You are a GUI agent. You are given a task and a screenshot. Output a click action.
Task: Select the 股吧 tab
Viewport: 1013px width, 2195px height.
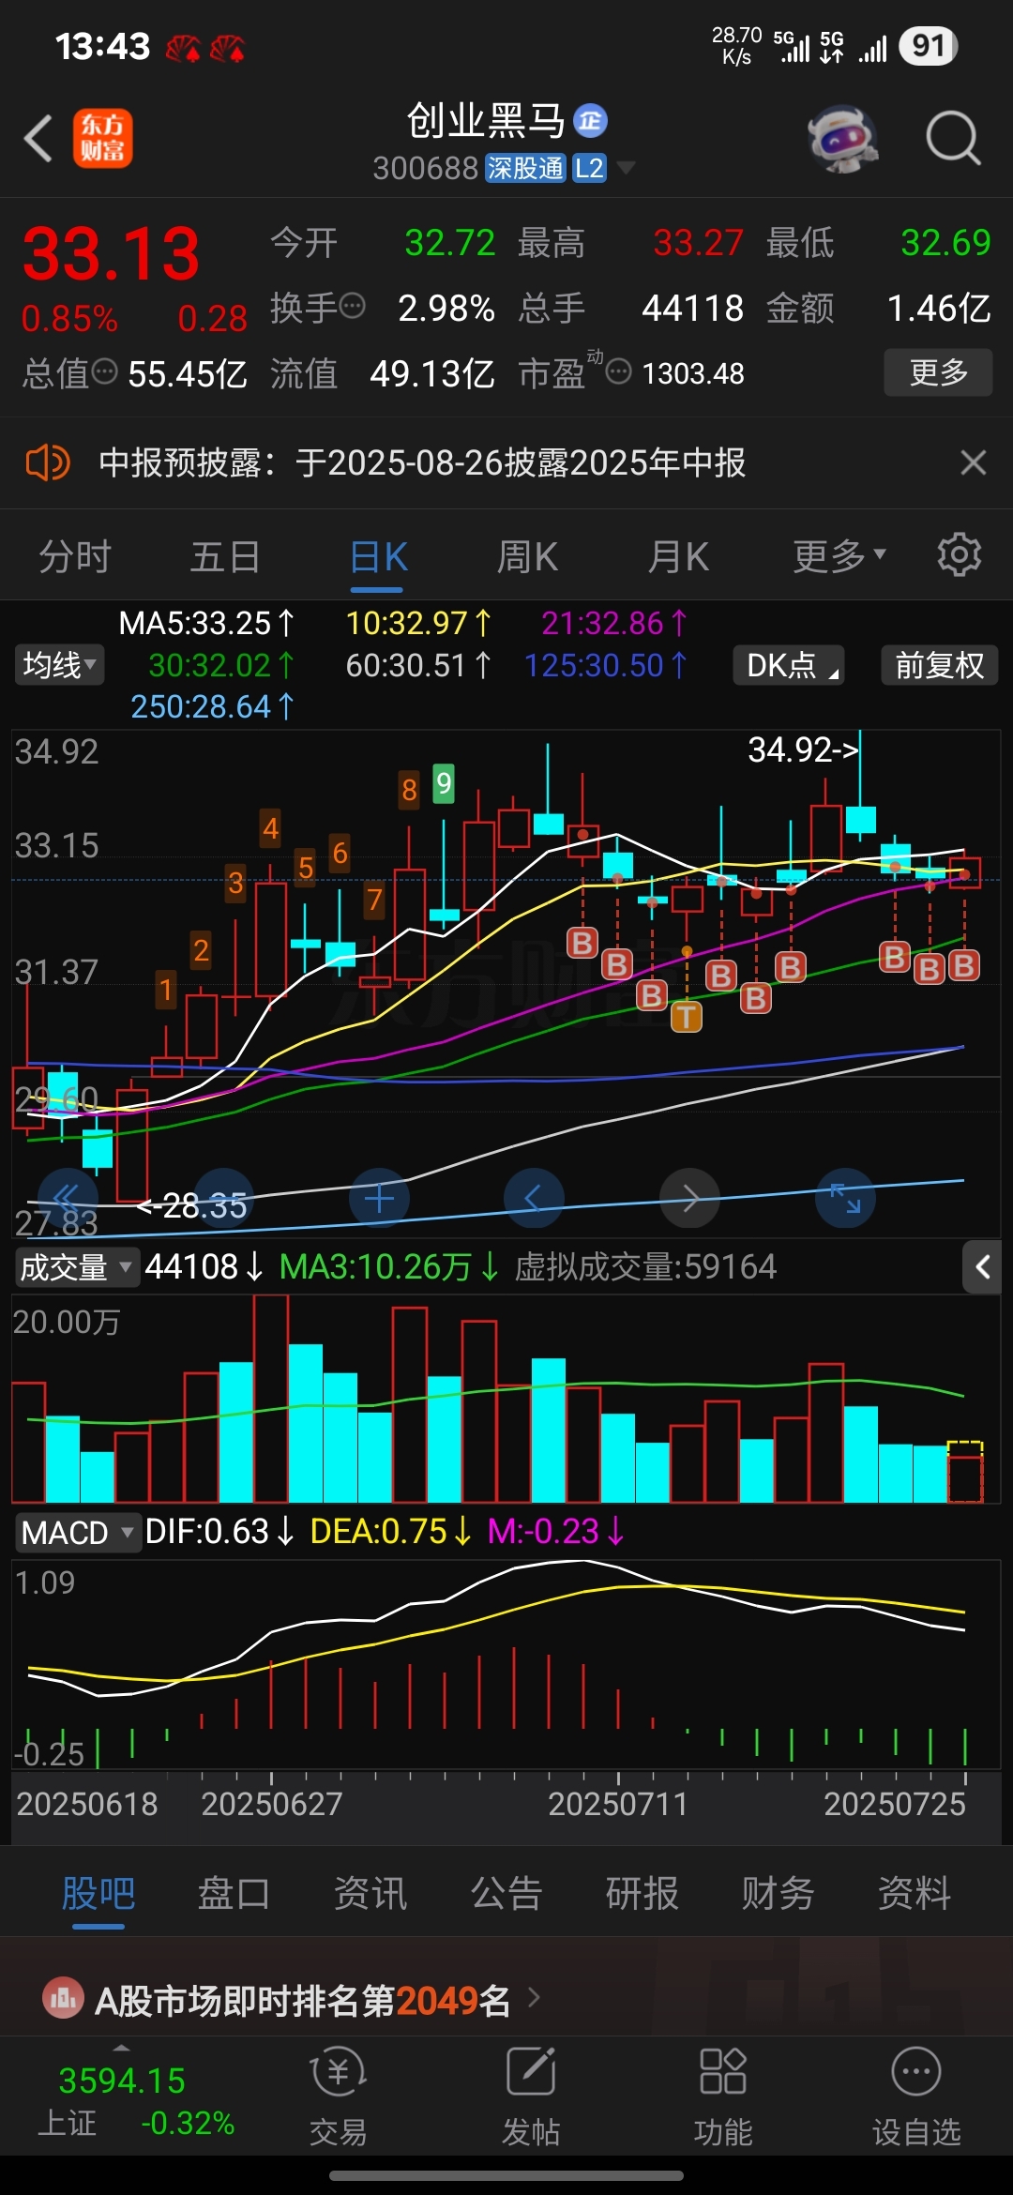pyautogui.click(x=98, y=1893)
